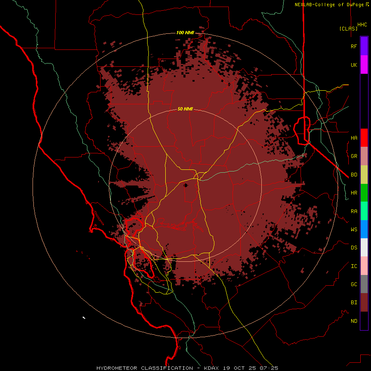Click the IC legend label
Viewport: 371px width, 371px height.
tap(354, 266)
